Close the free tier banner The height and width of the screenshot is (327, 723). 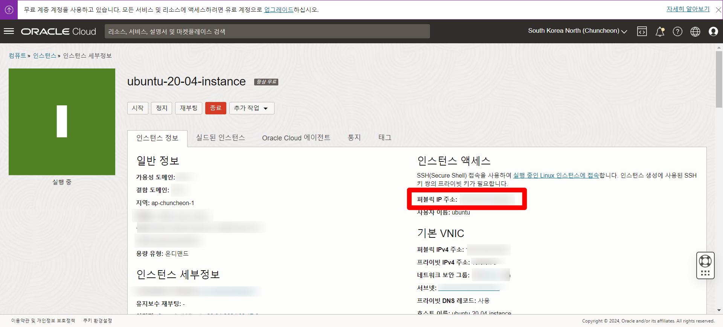point(718,10)
